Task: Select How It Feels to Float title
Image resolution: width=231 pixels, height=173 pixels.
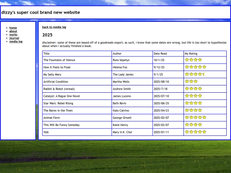Action: 57,67
